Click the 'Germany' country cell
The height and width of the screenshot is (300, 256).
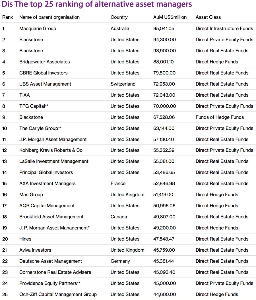tap(120, 261)
